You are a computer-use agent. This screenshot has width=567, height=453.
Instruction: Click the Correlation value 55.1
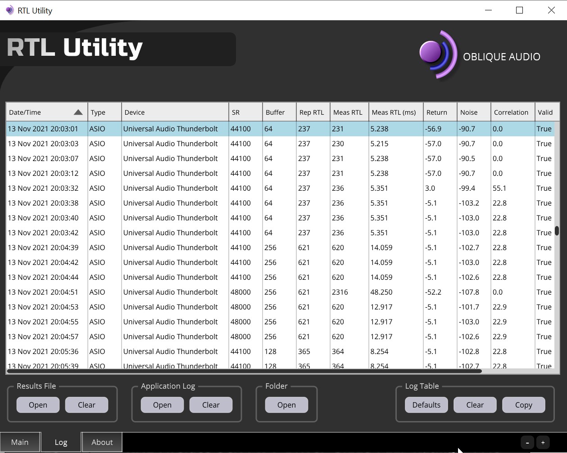click(x=499, y=188)
